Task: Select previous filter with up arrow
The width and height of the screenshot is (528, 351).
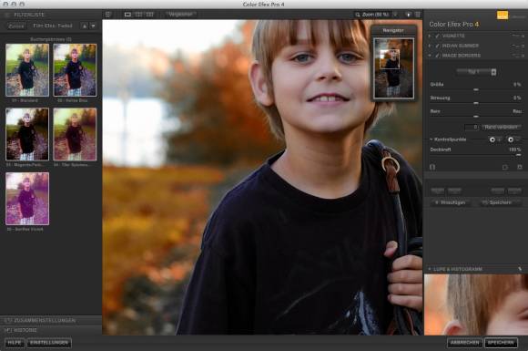Action: click(84, 26)
